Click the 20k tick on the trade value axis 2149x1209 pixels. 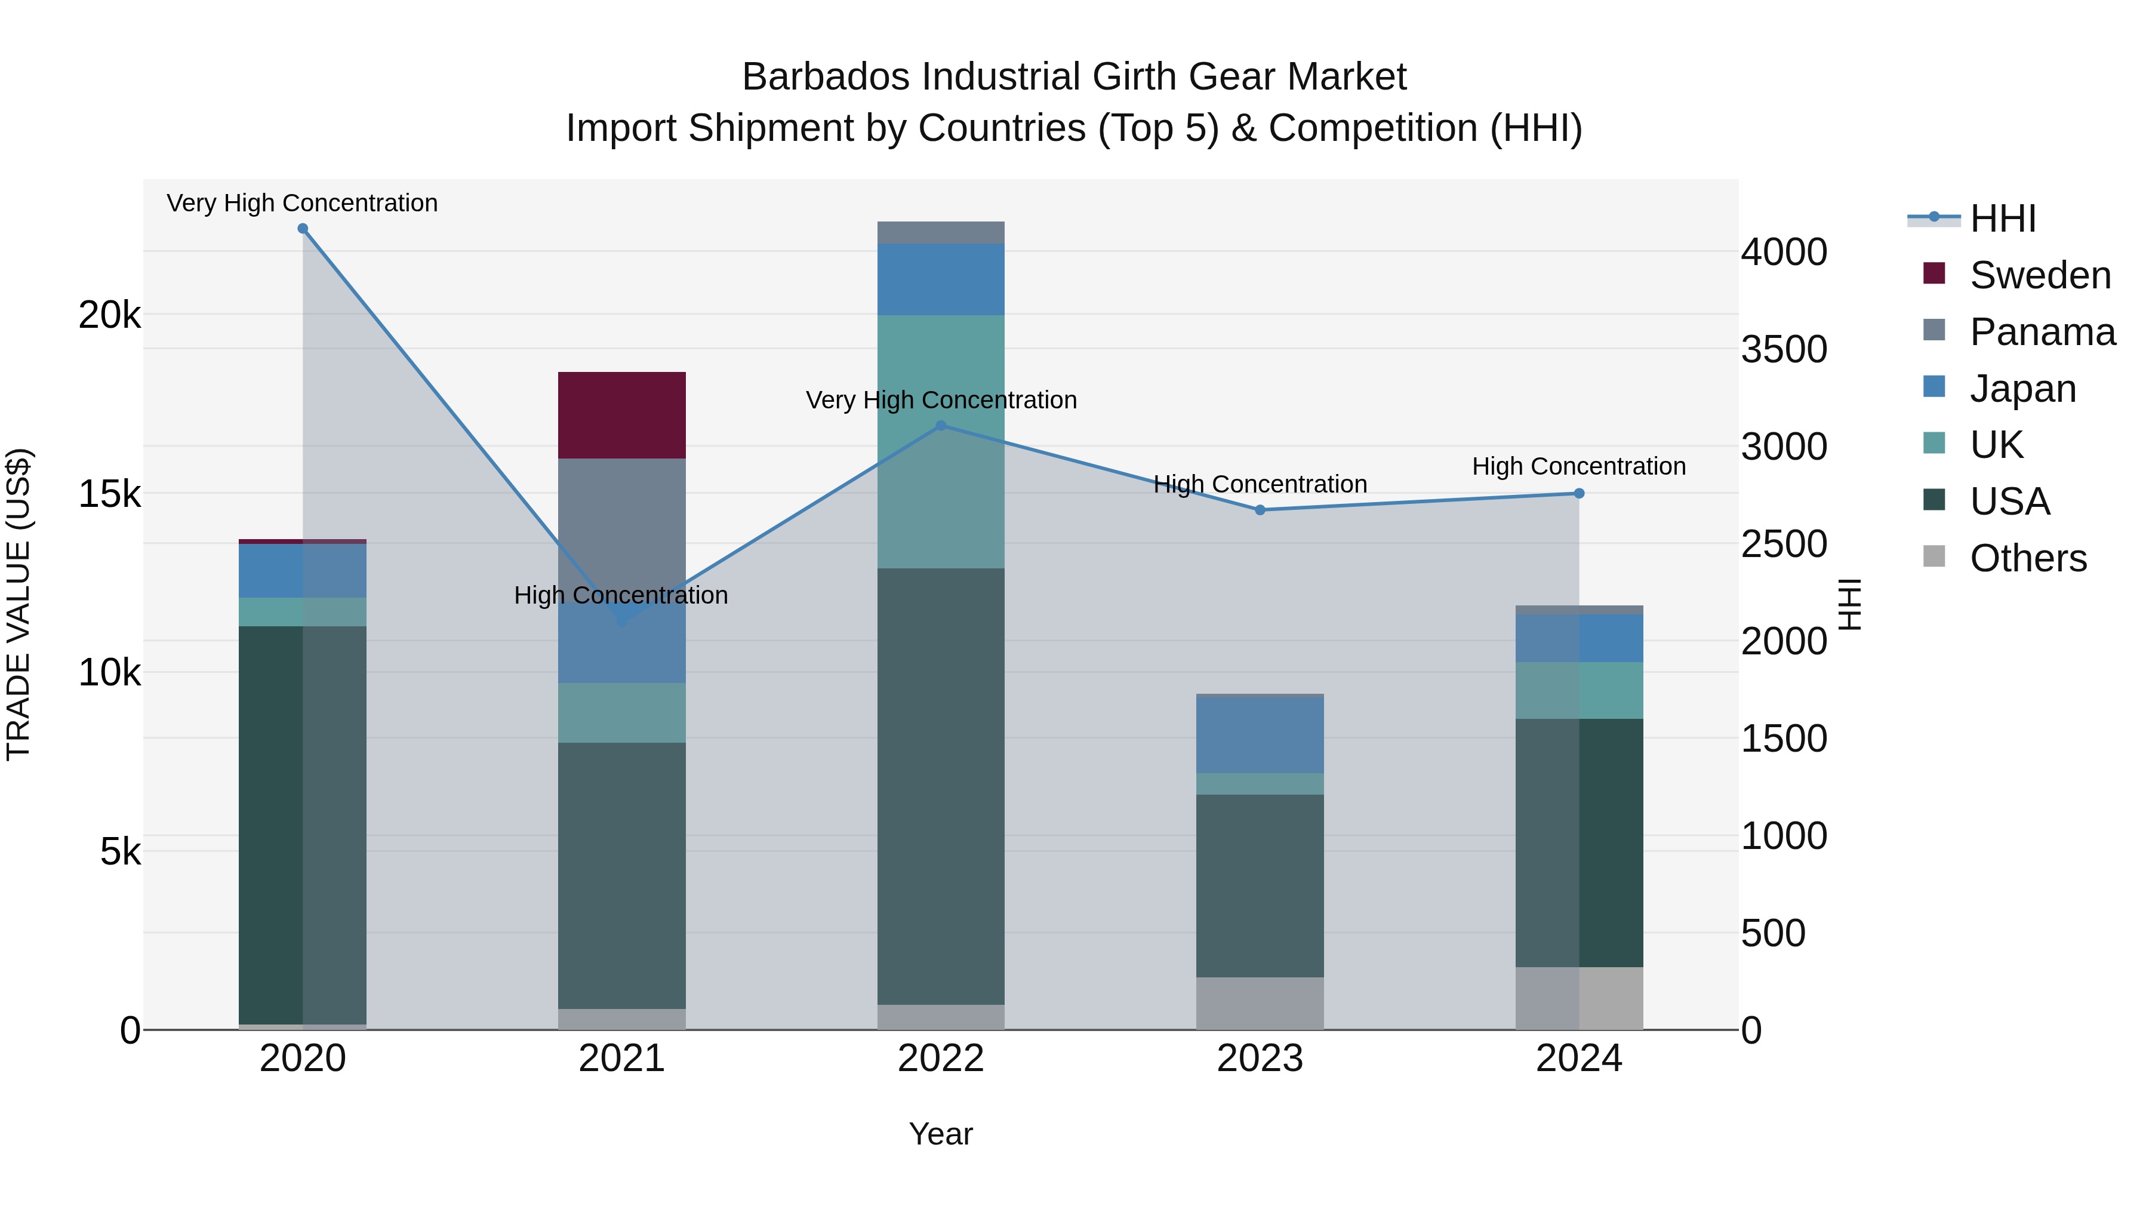coord(109,315)
